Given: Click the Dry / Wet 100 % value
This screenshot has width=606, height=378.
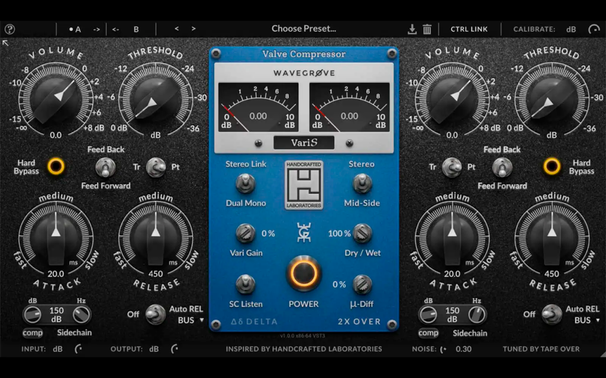Looking at the screenshot, I should [339, 234].
